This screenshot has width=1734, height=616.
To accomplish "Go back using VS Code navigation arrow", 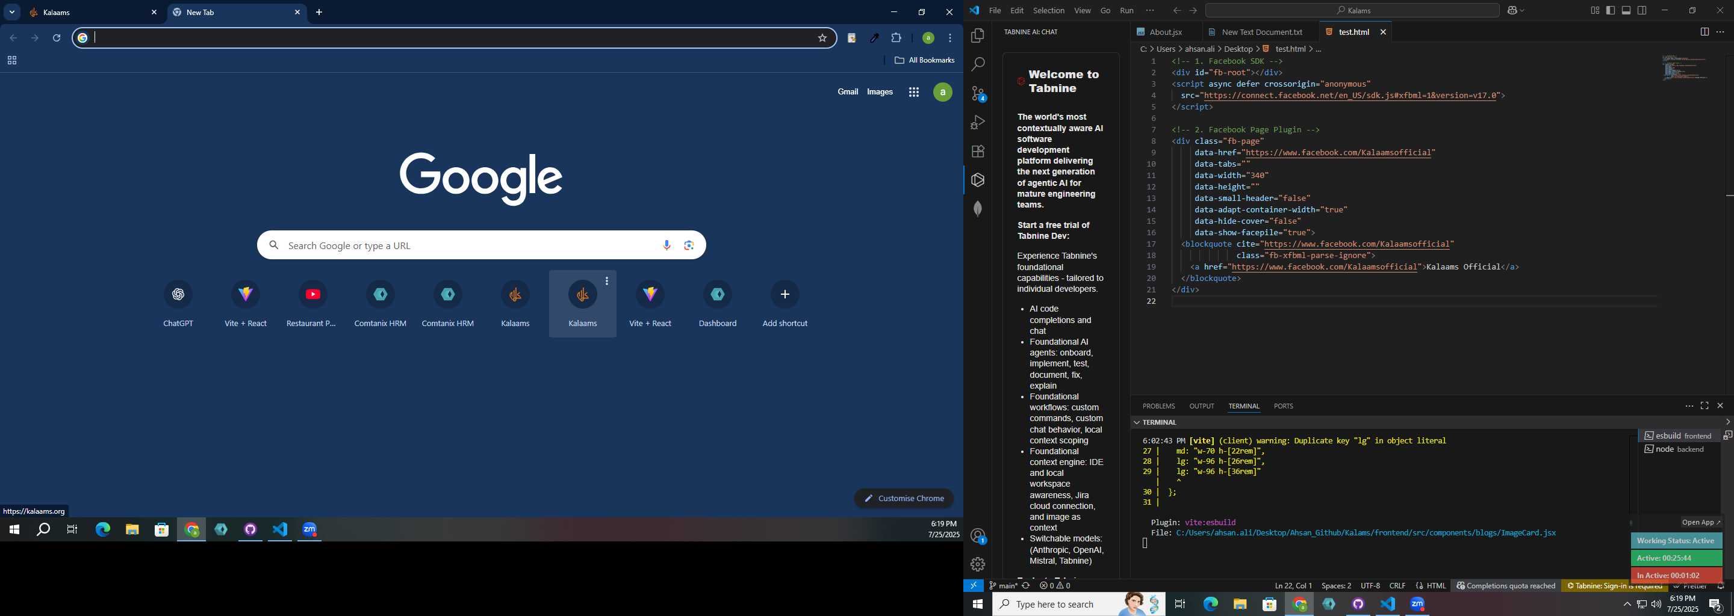I will (1176, 11).
